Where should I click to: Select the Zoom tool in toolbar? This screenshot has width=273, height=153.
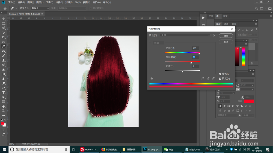coord(4,111)
